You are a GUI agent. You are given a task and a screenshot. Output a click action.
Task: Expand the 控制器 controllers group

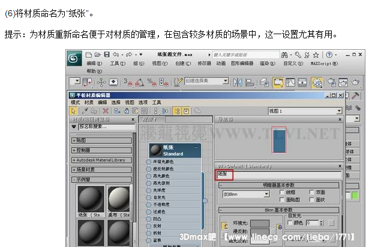pos(101,150)
